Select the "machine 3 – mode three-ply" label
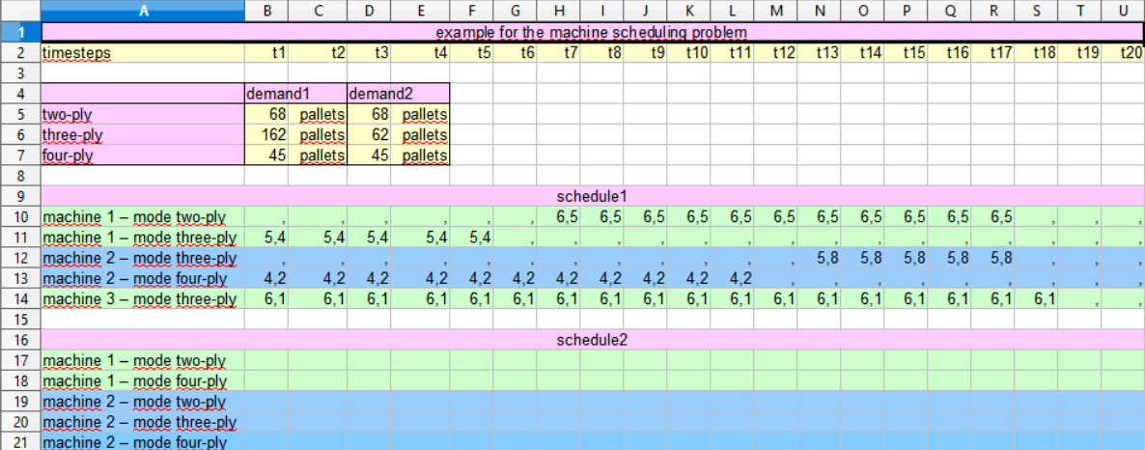Image resolution: width=1145 pixels, height=450 pixels. pos(143,299)
